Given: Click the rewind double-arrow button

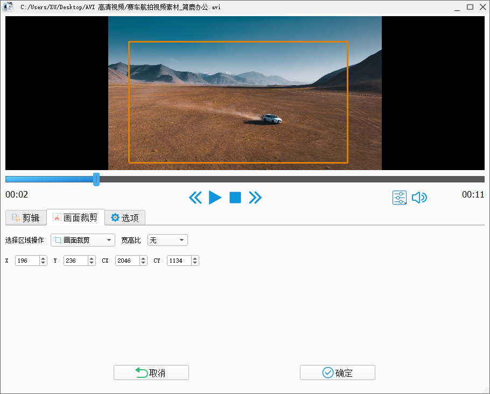Looking at the screenshot, I should (195, 198).
